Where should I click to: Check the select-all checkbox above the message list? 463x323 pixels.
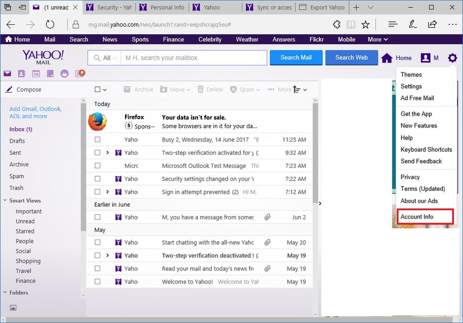point(98,89)
